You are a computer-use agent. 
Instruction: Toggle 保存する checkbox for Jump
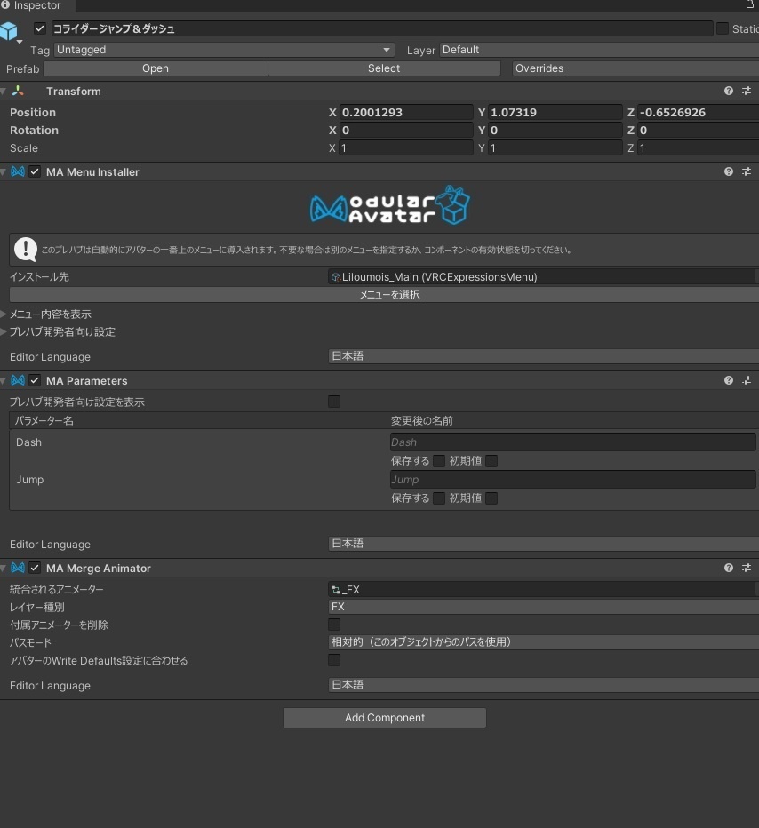tap(439, 498)
